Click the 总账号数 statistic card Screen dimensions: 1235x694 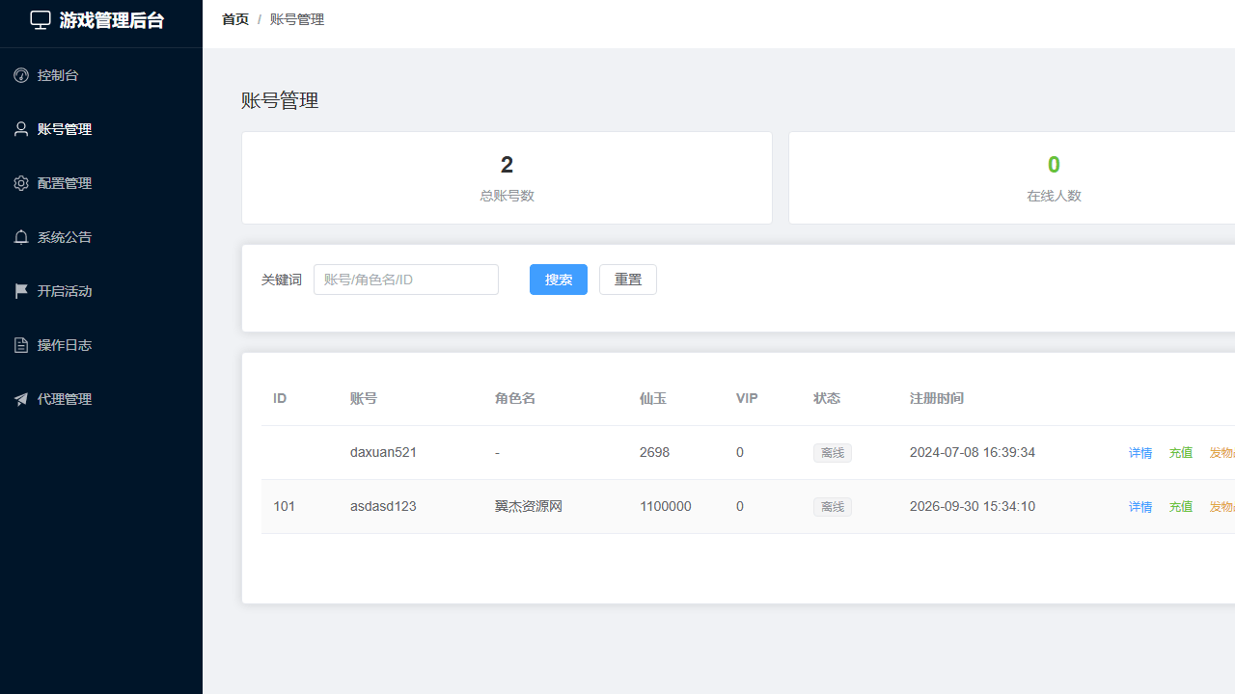(x=507, y=178)
